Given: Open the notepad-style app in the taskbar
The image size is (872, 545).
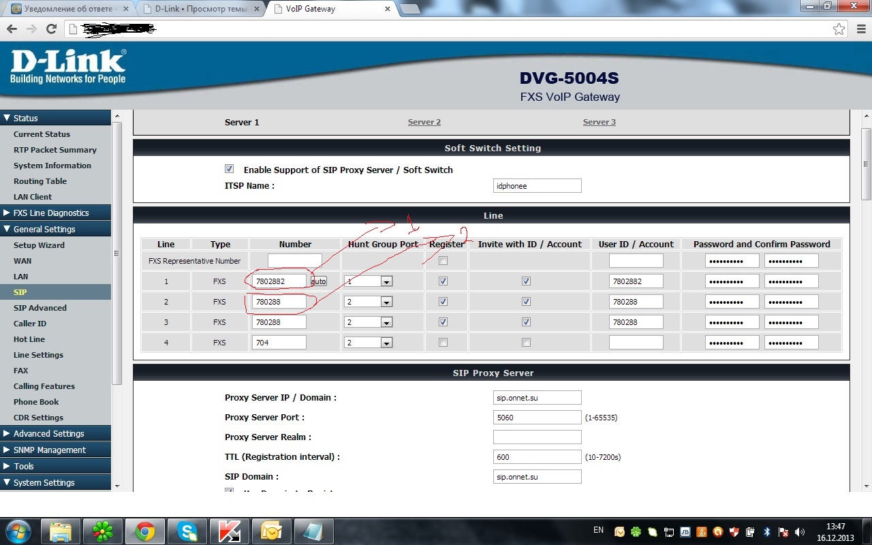Looking at the screenshot, I should point(314,531).
